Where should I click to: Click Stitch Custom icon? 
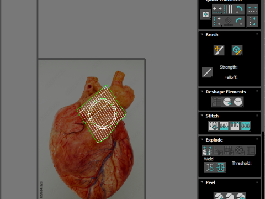coord(246,126)
